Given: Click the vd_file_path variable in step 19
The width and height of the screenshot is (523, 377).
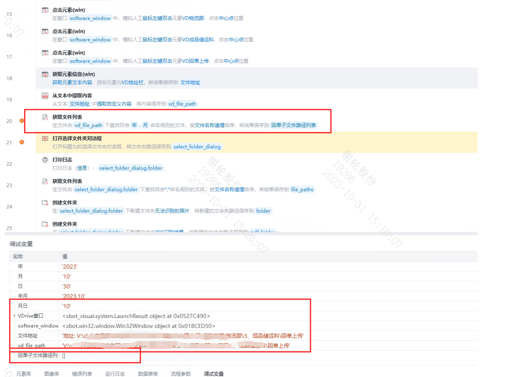Looking at the screenshot, I should coord(182,104).
